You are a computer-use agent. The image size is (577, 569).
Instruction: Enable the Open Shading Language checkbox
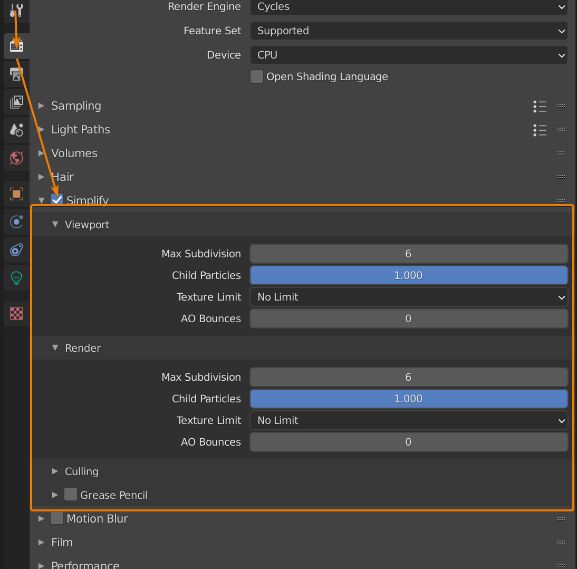[257, 76]
